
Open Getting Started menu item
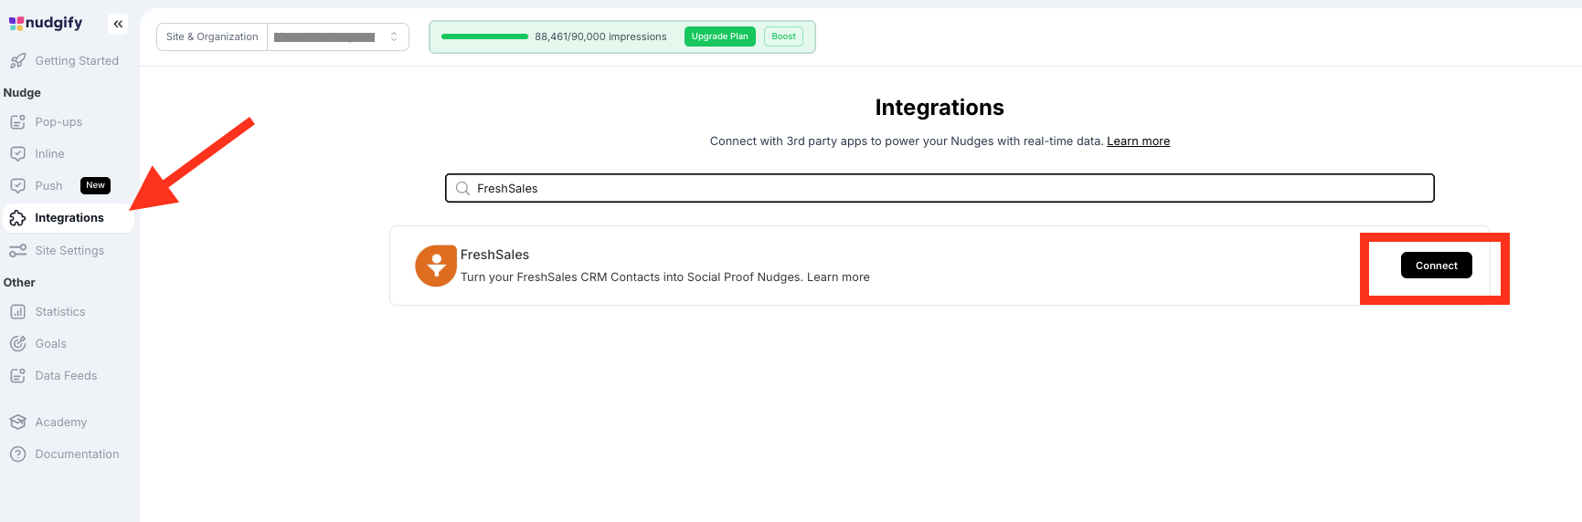tap(68, 61)
